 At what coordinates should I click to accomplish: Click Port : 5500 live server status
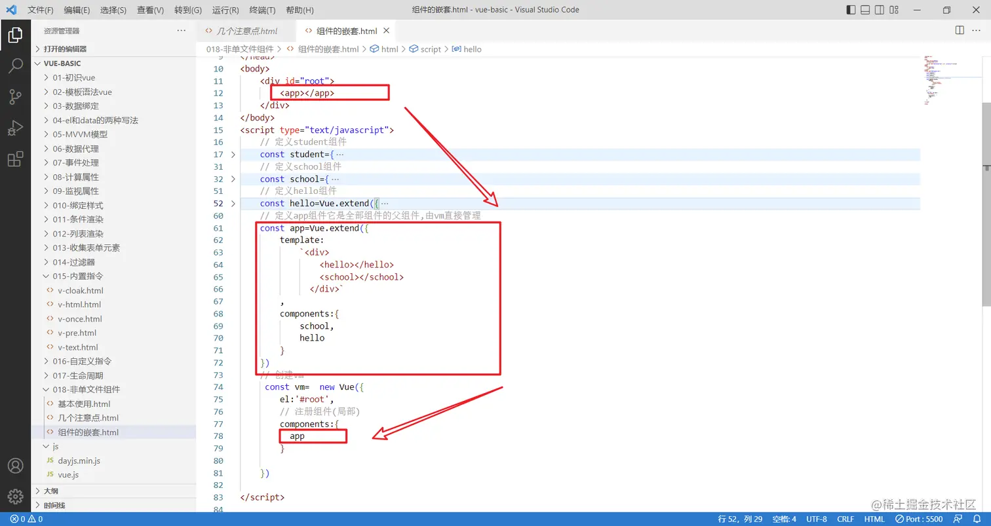pos(919,519)
